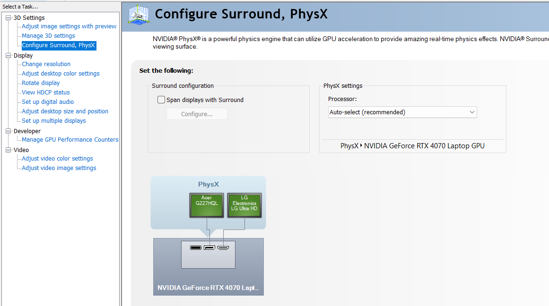Select Configure Surround, PhysX task
This screenshot has height=306, width=549.
(x=59, y=45)
